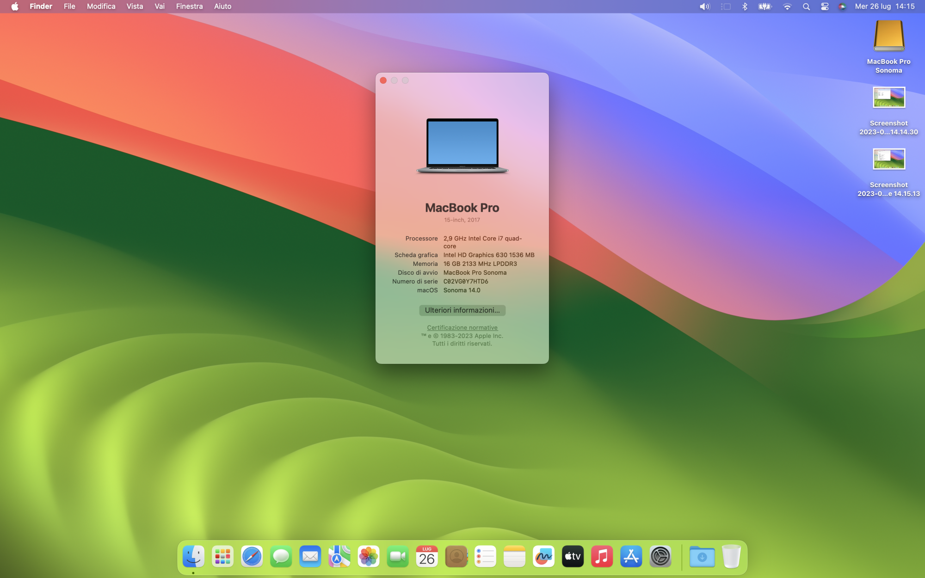This screenshot has width=925, height=578.
Task: Open the volume menu bar control
Action: pyautogui.click(x=704, y=6)
